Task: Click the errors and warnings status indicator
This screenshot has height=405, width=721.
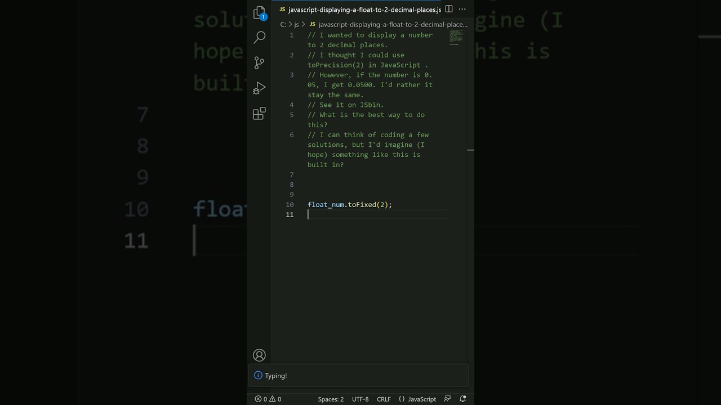Action: pyautogui.click(x=268, y=399)
